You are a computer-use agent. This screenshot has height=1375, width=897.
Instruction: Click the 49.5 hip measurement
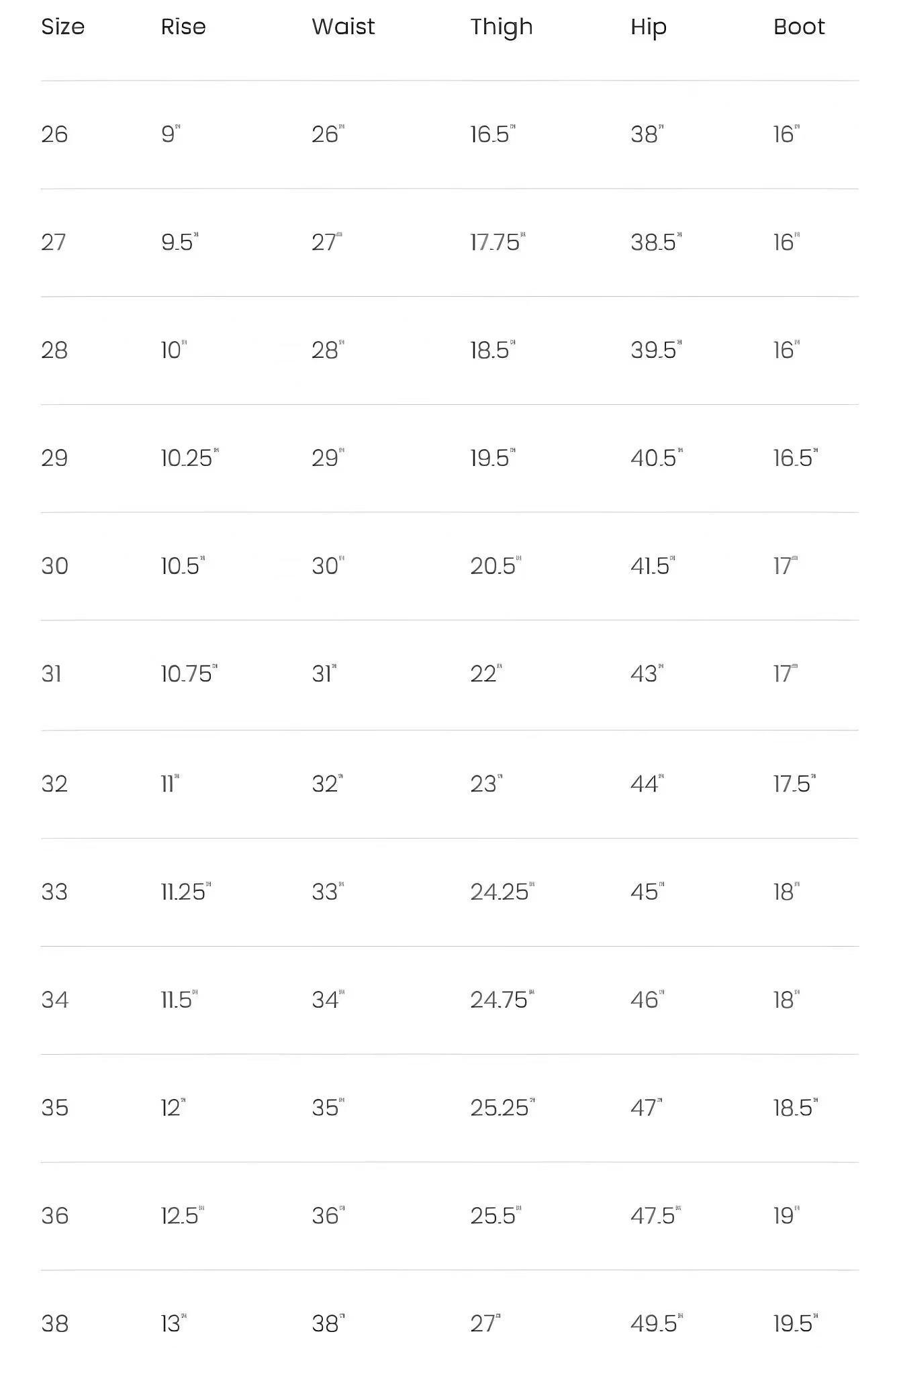[654, 1323]
